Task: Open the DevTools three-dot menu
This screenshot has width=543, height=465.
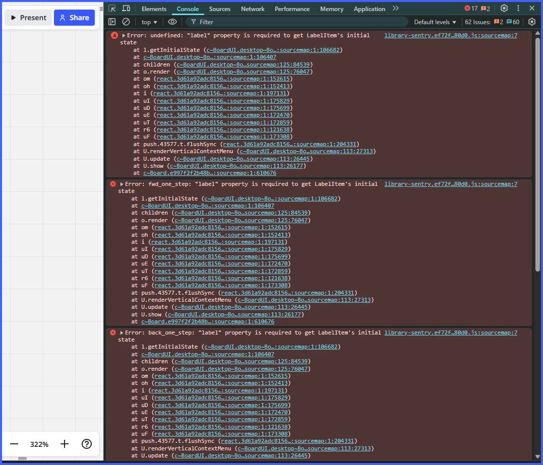Action: pyautogui.click(x=518, y=8)
